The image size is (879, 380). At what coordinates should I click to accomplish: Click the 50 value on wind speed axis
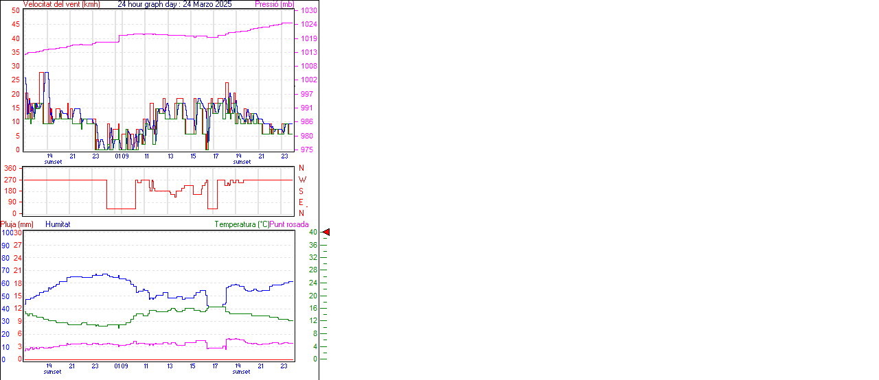coord(16,10)
